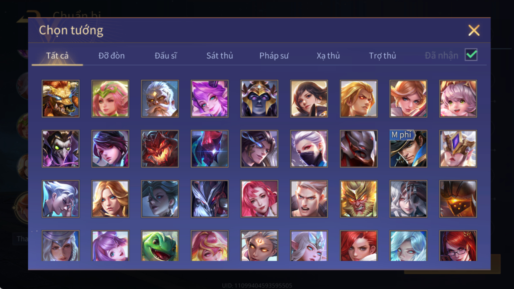The width and height of the screenshot is (514, 289).
Task: Select the red lava demon hero
Action: tap(160, 149)
